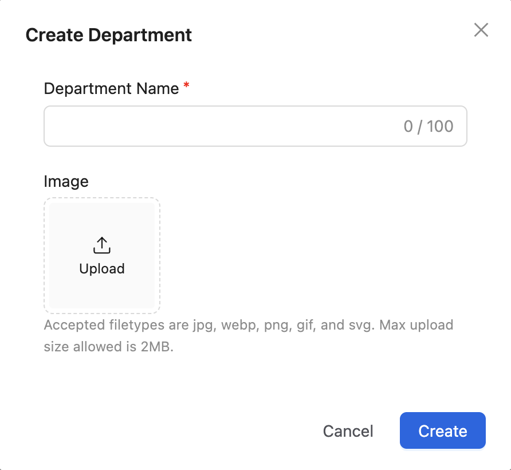Place cursor in empty name text box
The image size is (511, 470).
[256, 126]
